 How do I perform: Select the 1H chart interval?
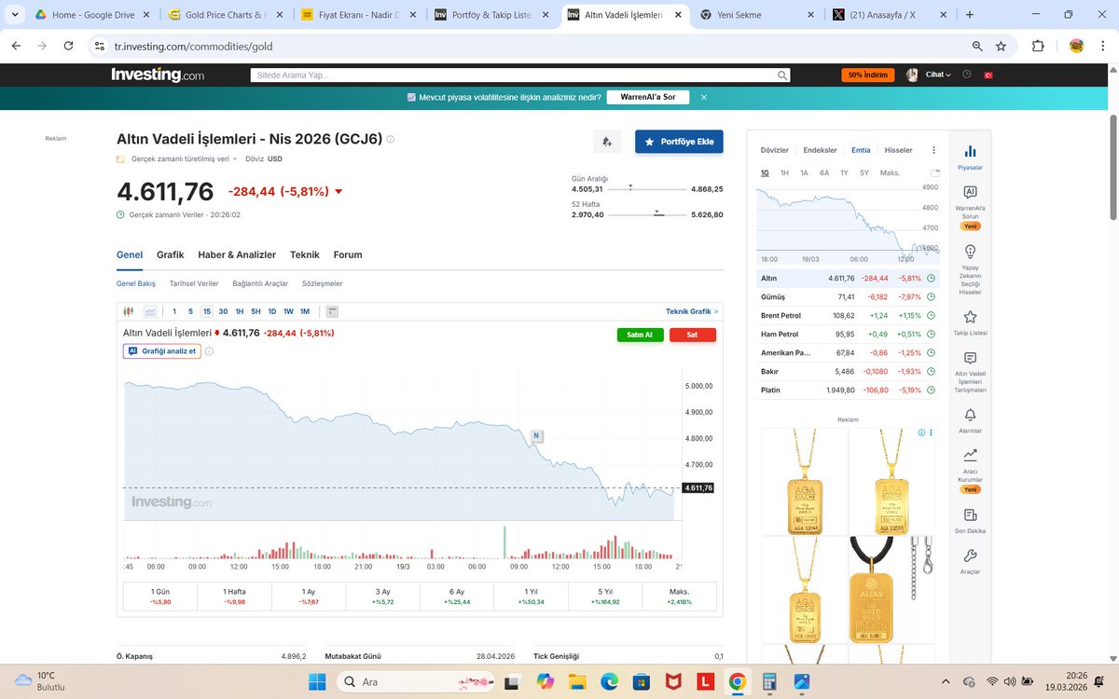click(x=240, y=311)
